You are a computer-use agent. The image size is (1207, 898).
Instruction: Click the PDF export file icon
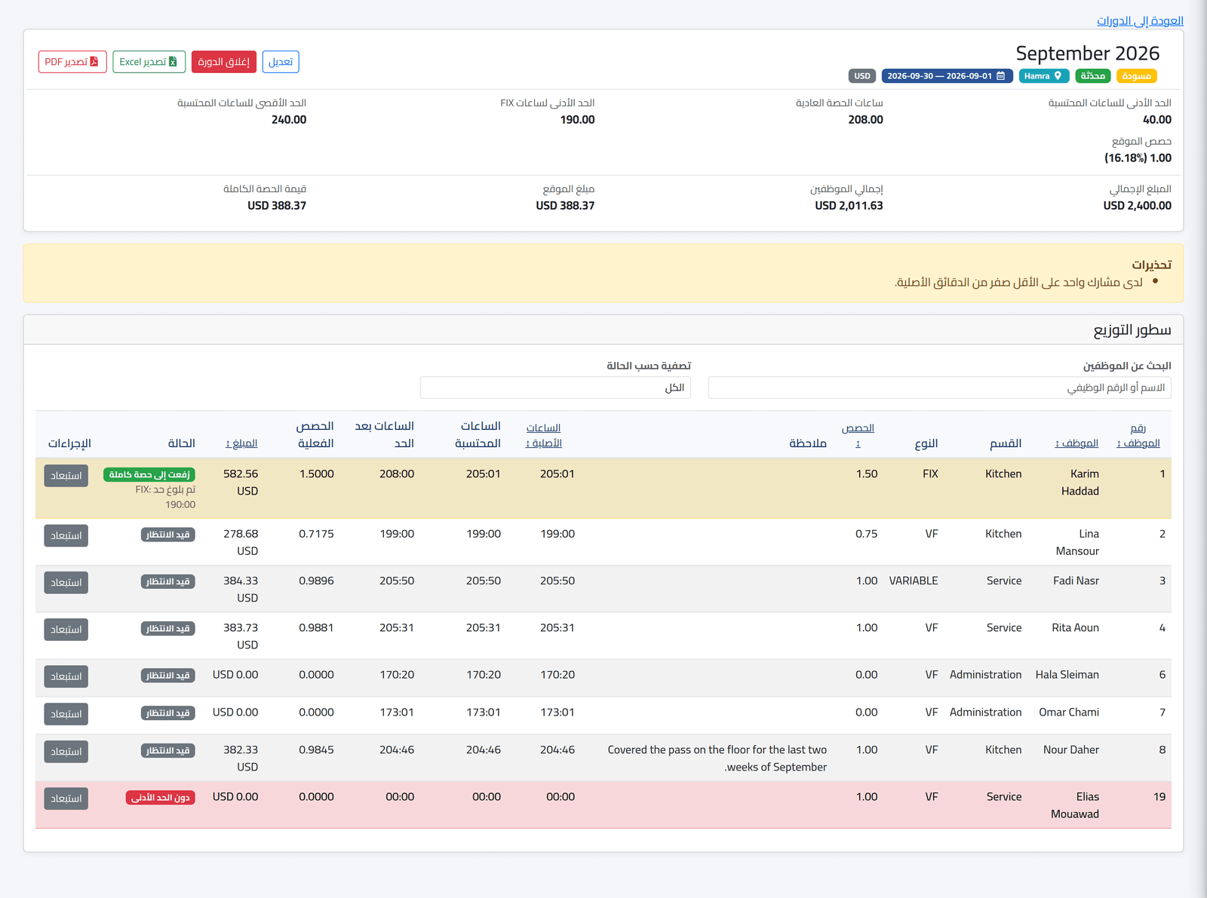[94, 62]
